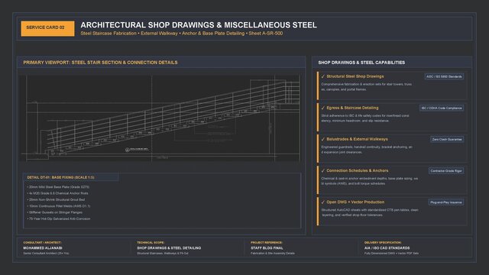Click Fully Dimensioned DWG + Vector PDF Sets text
489x275 pixels.
[x=391, y=254]
